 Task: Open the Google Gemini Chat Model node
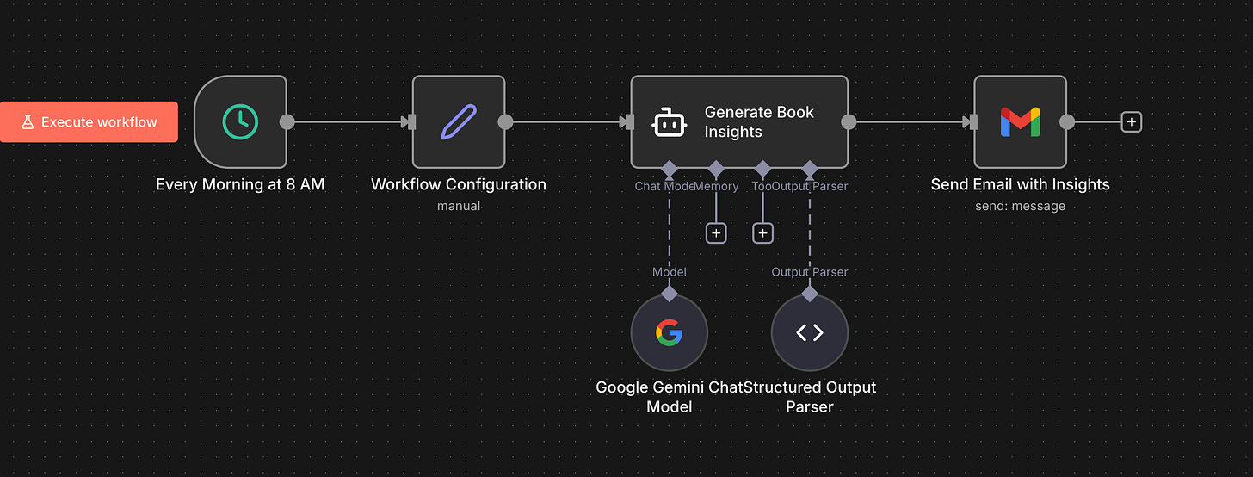tap(669, 332)
